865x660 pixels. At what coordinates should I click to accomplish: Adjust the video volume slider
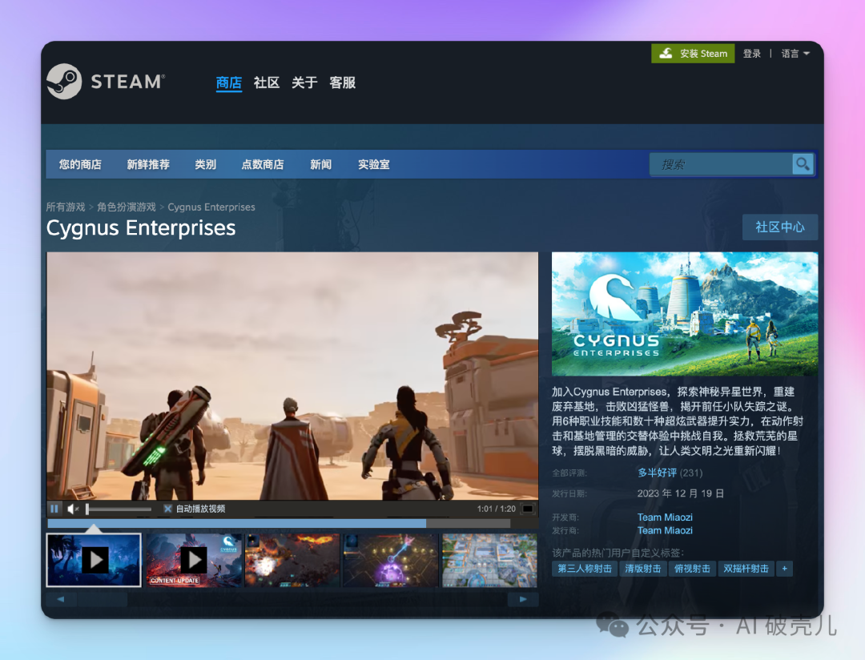pyautogui.click(x=119, y=509)
